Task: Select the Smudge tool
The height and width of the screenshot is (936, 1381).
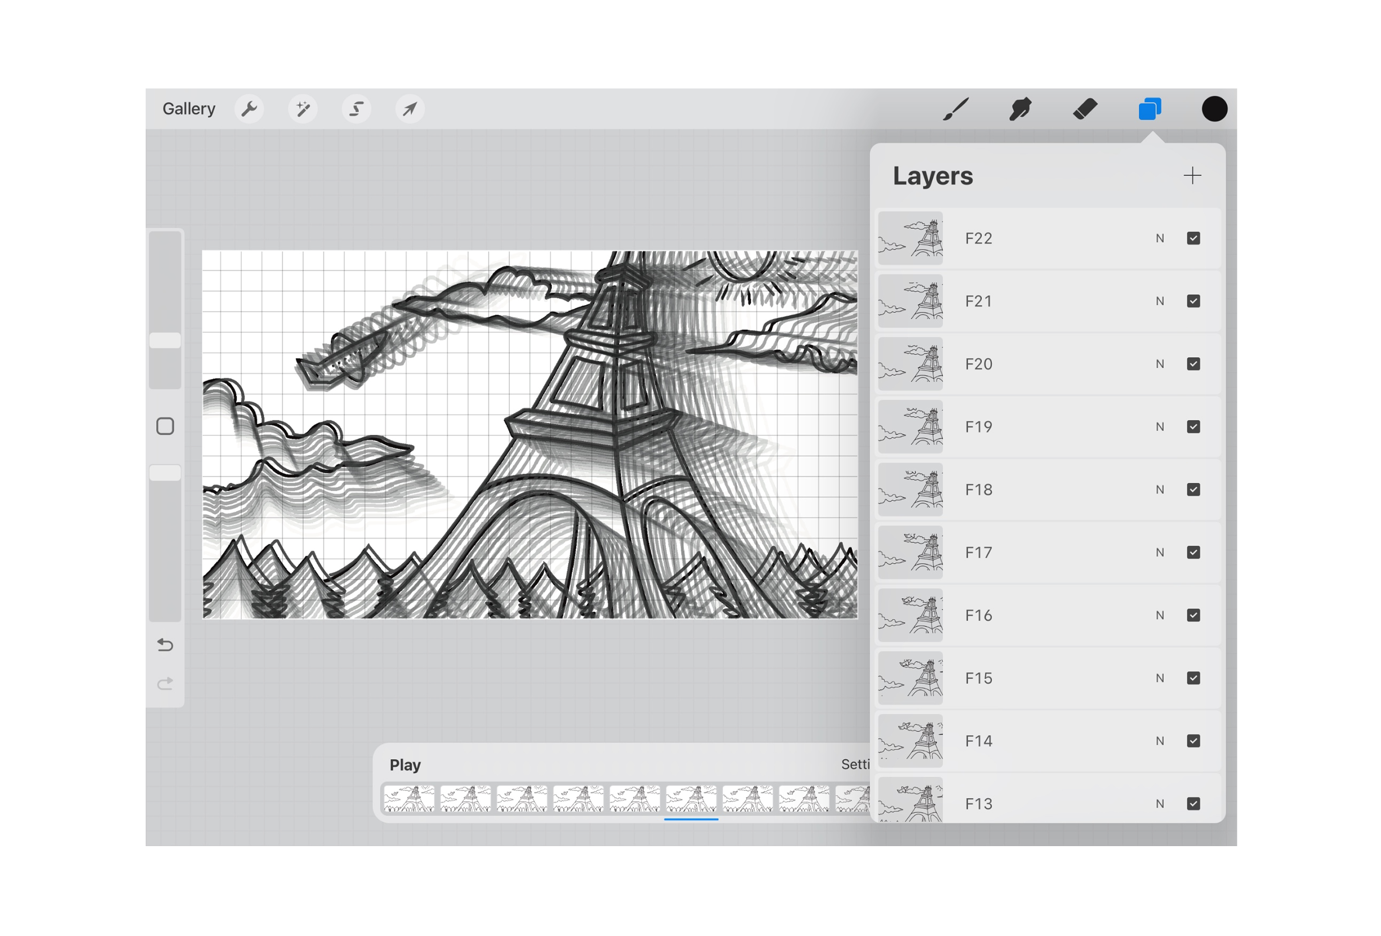Action: click(1020, 109)
